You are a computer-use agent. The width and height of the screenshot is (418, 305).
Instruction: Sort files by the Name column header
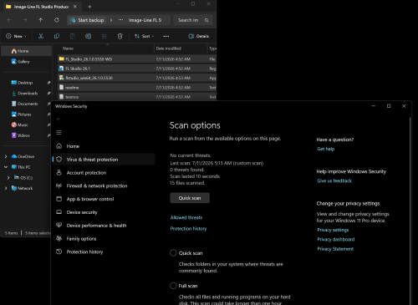pos(68,48)
